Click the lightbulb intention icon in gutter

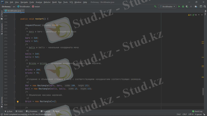click(x=18, y=102)
